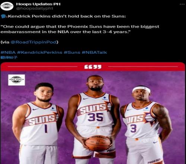Open the #KendrickPerkins hashtag
This screenshot has height=164, width=186.
39,52
